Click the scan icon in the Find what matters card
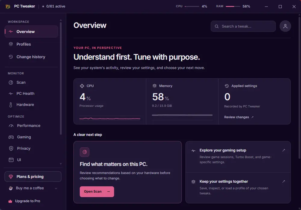301x210 pixels. (x=85, y=152)
